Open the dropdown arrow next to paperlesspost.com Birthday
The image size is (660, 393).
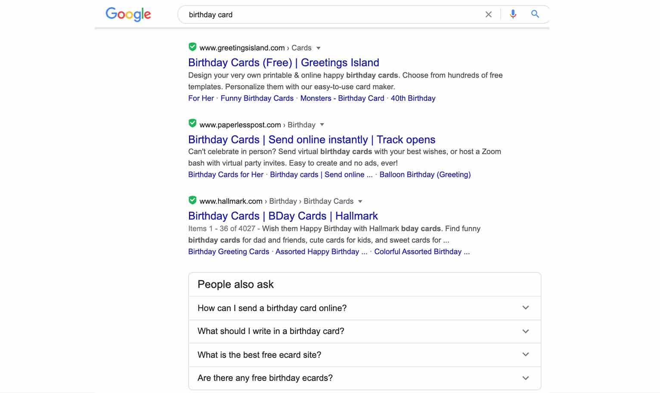click(322, 125)
